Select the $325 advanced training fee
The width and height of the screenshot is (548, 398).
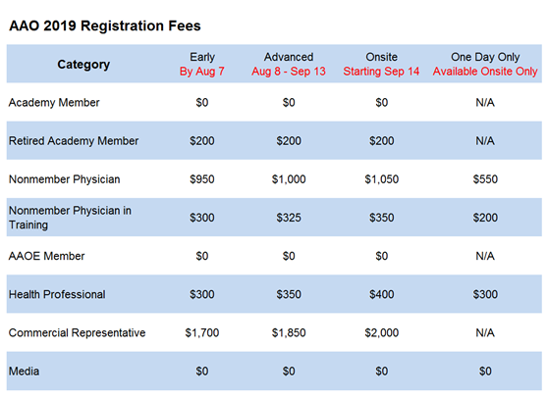click(x=289, y=218)
